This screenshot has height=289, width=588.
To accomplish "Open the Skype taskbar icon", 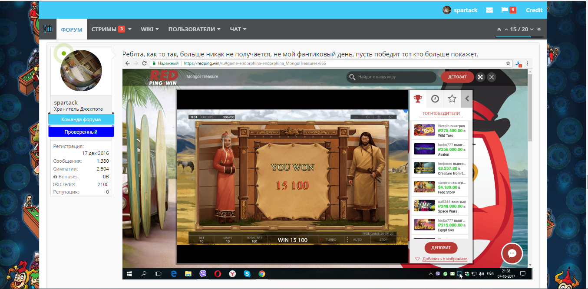I will 247,274.
